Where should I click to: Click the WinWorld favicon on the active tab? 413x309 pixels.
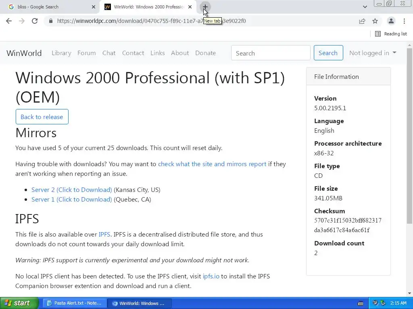coord(107,7)
